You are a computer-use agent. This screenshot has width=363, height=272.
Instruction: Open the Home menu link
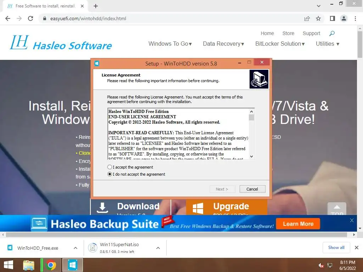click(x=267, y=33)
